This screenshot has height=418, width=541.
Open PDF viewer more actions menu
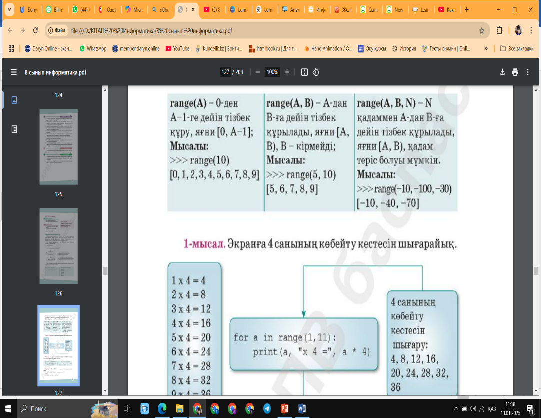[x=528, y=72]
